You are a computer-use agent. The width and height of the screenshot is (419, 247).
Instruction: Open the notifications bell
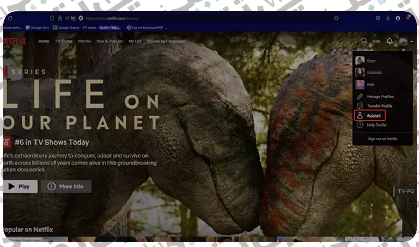(390, 41)
